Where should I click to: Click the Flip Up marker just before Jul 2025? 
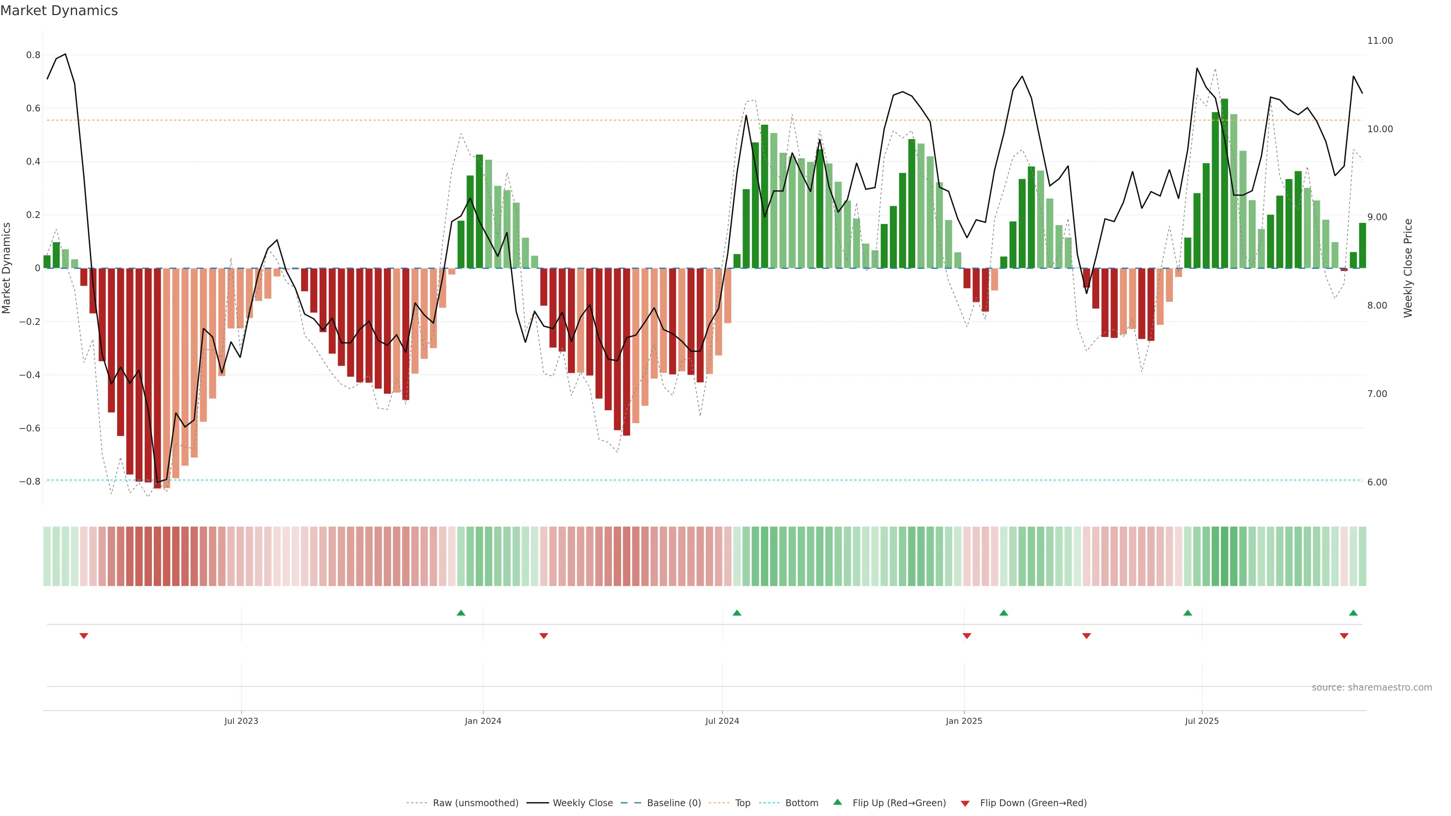(1187, 613)
